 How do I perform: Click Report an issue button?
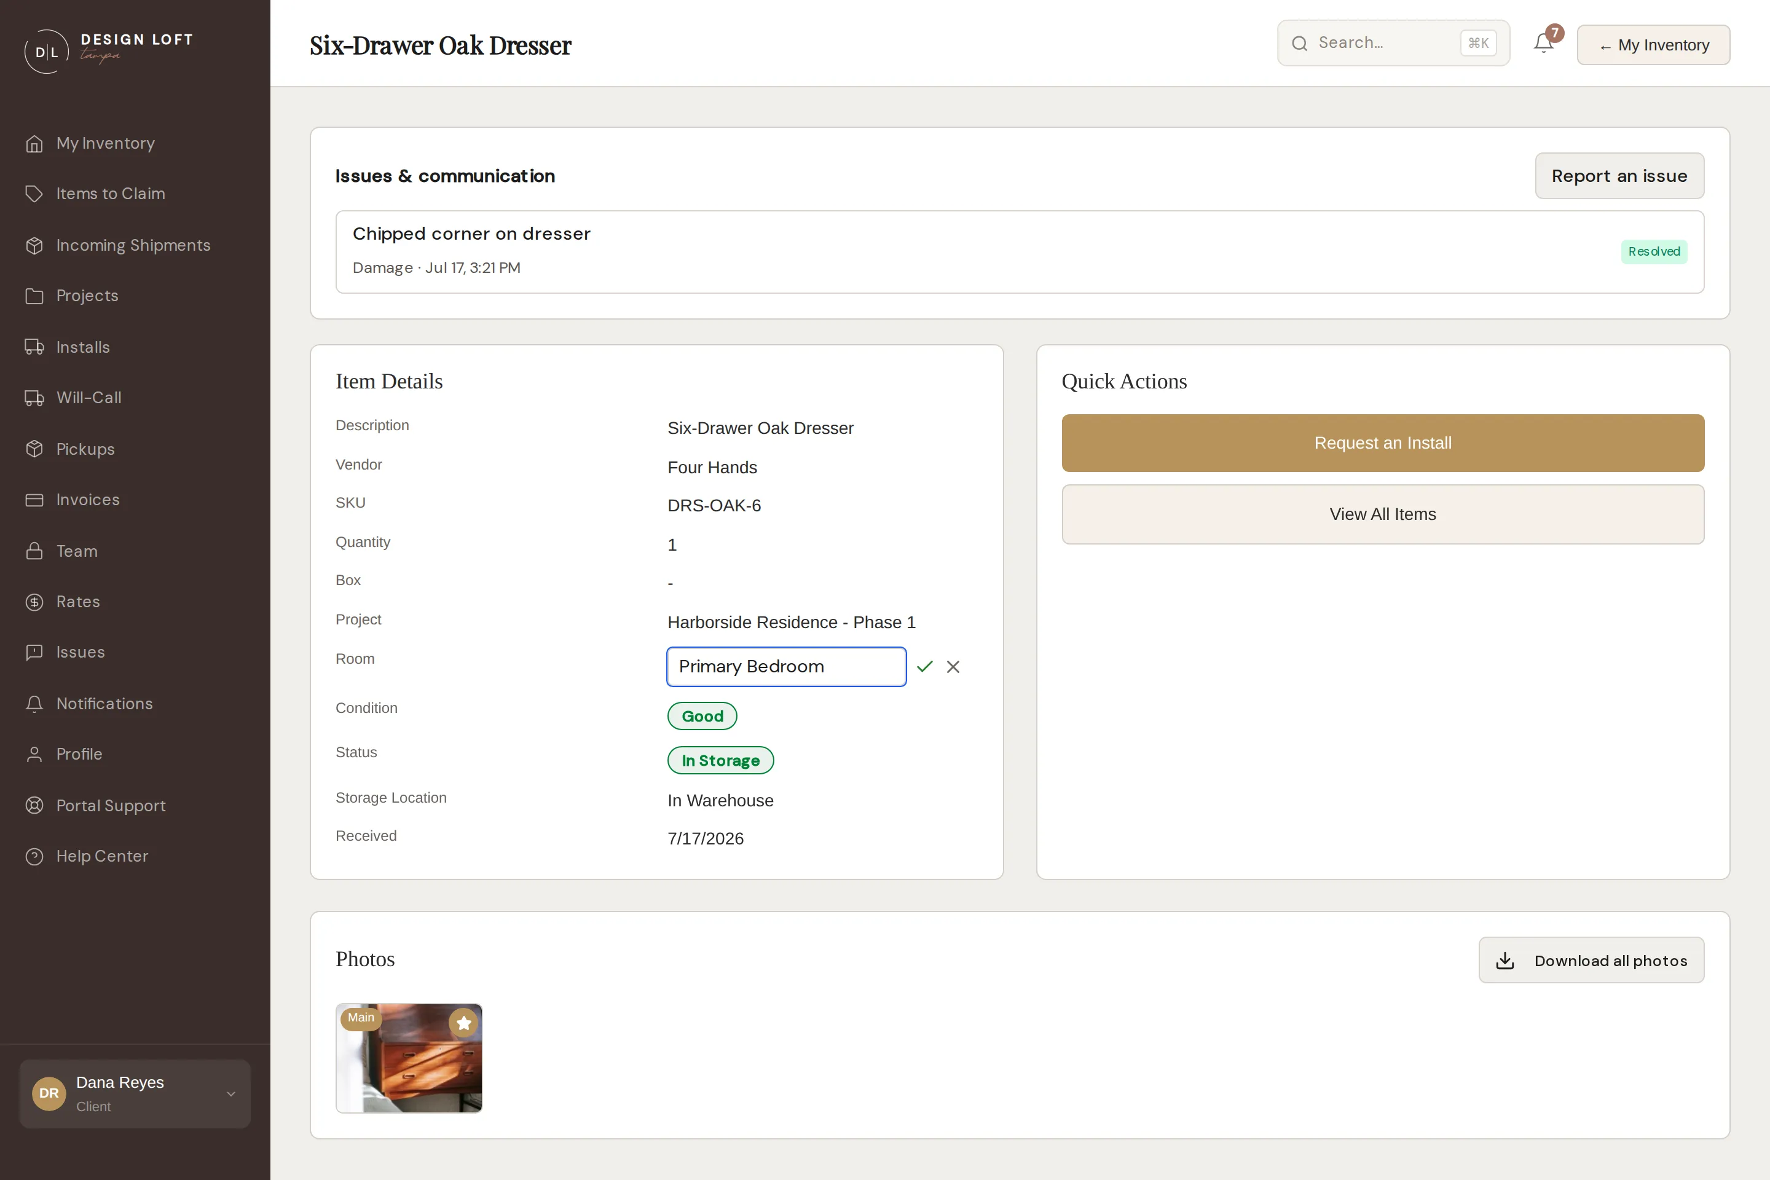tap(1619, 176)
